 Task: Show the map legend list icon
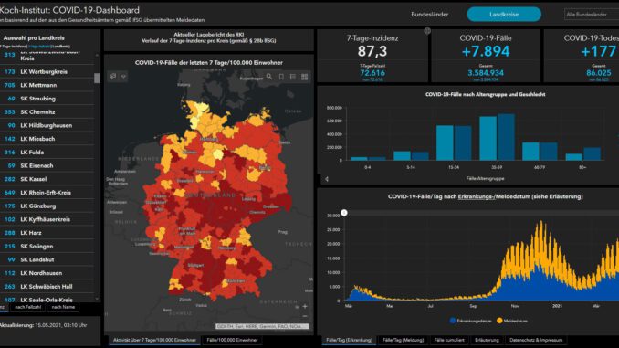click(x=293, y=77)
